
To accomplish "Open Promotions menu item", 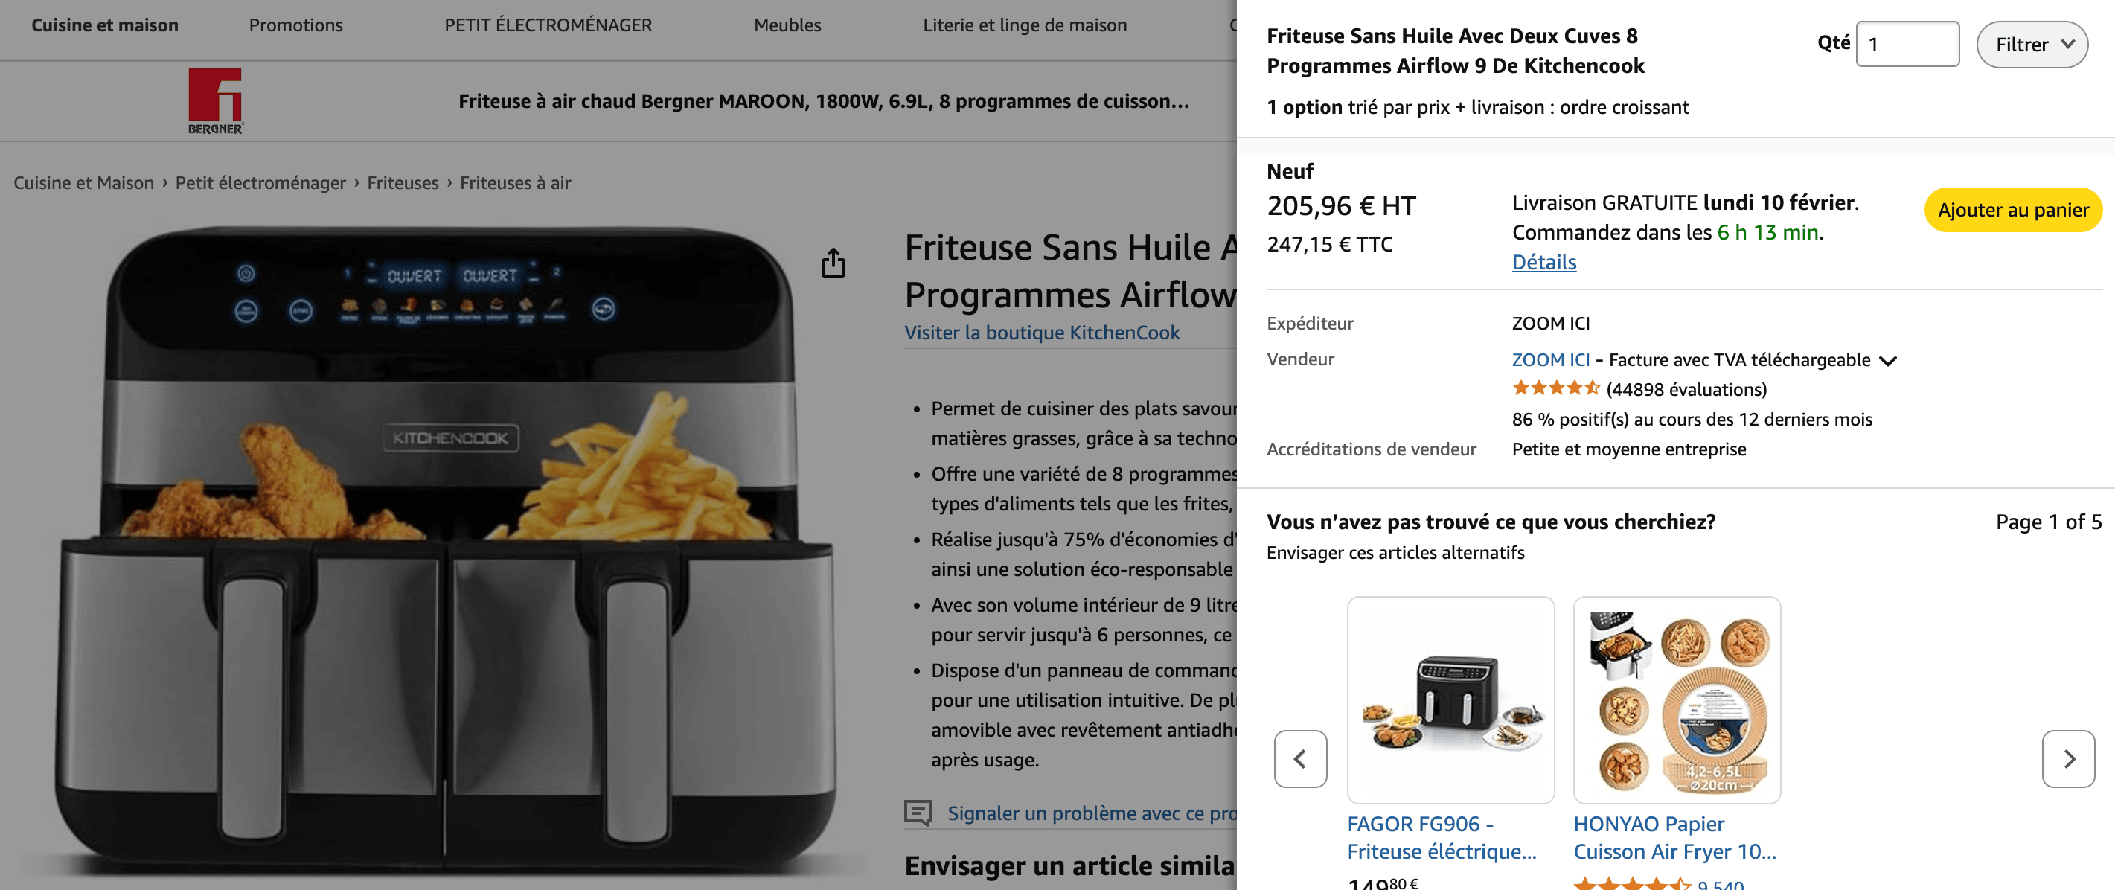I will click(295, 25).
